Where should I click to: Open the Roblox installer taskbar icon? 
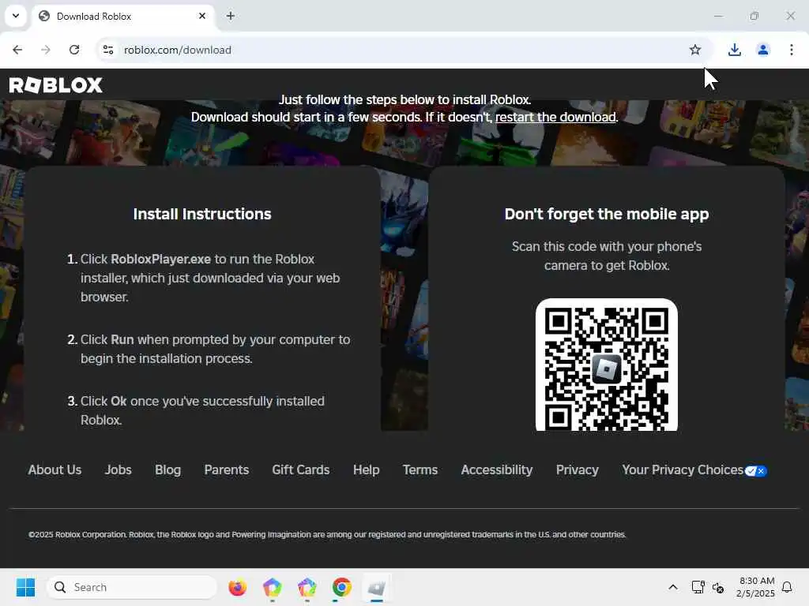377,587
